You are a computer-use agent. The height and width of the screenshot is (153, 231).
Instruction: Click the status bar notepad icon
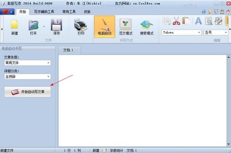pyautogui.click(x=105, y=150)
